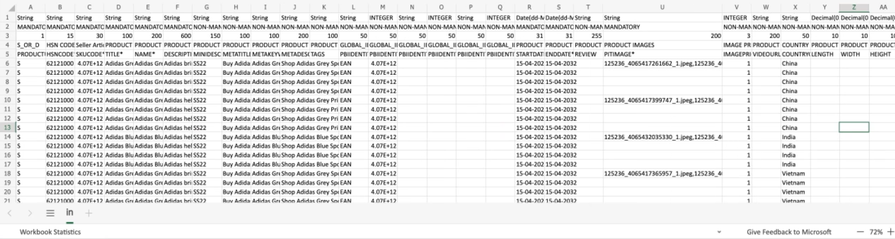Screen dimensions: 895x239
Task: Select column X header
Action: click(795, 8)
